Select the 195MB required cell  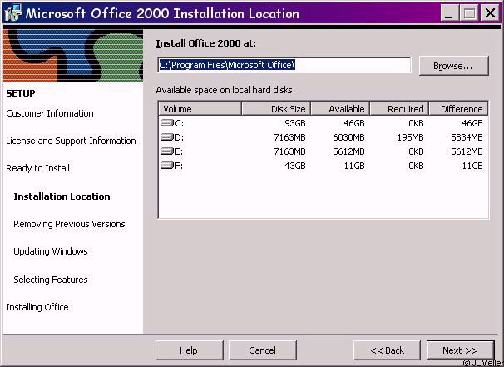[410, 137]
